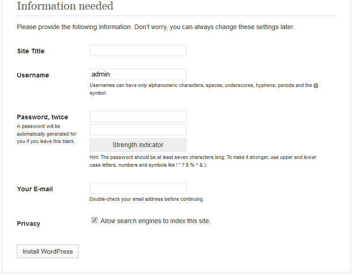Image resolution: width=352 pixels, height=275 pixels.
Task: Click the 'Double-check your email address' note
Action: click(147, 199)
